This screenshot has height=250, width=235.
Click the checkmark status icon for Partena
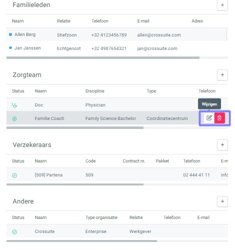14,175
